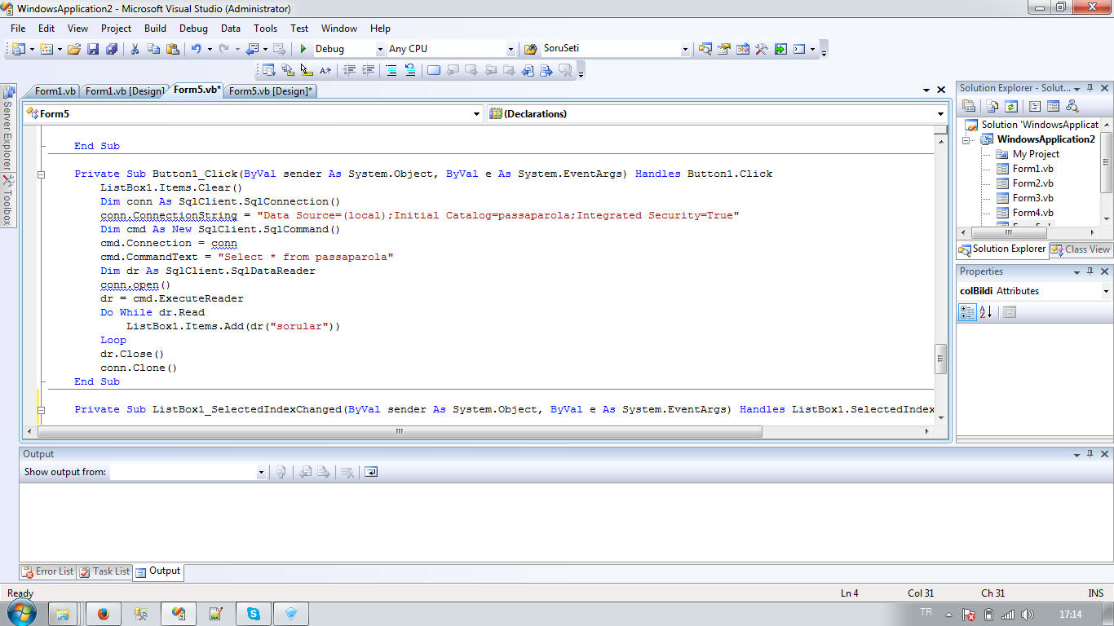Click the Paste clipboard icon
The width and height of the screenshot is (1114, 626).
coord(172,49)
